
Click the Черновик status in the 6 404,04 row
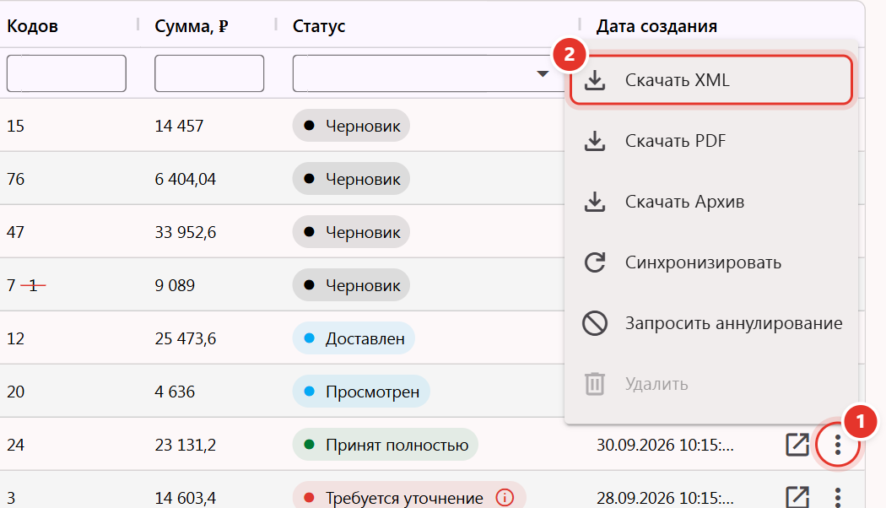pos(351,179)
